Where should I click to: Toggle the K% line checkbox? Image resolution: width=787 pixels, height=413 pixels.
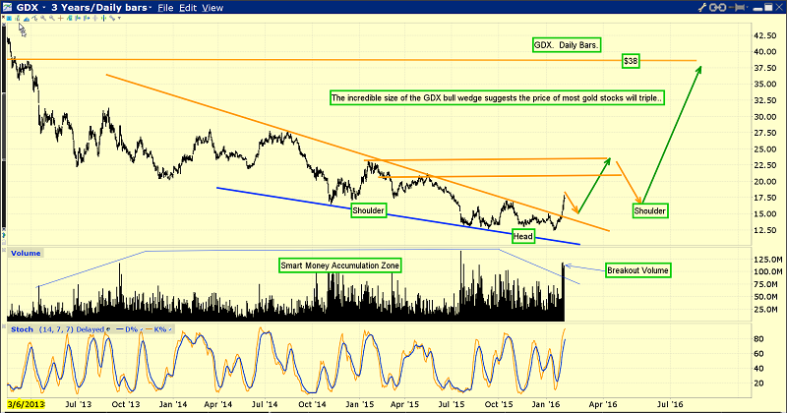[x=170, y=329]
